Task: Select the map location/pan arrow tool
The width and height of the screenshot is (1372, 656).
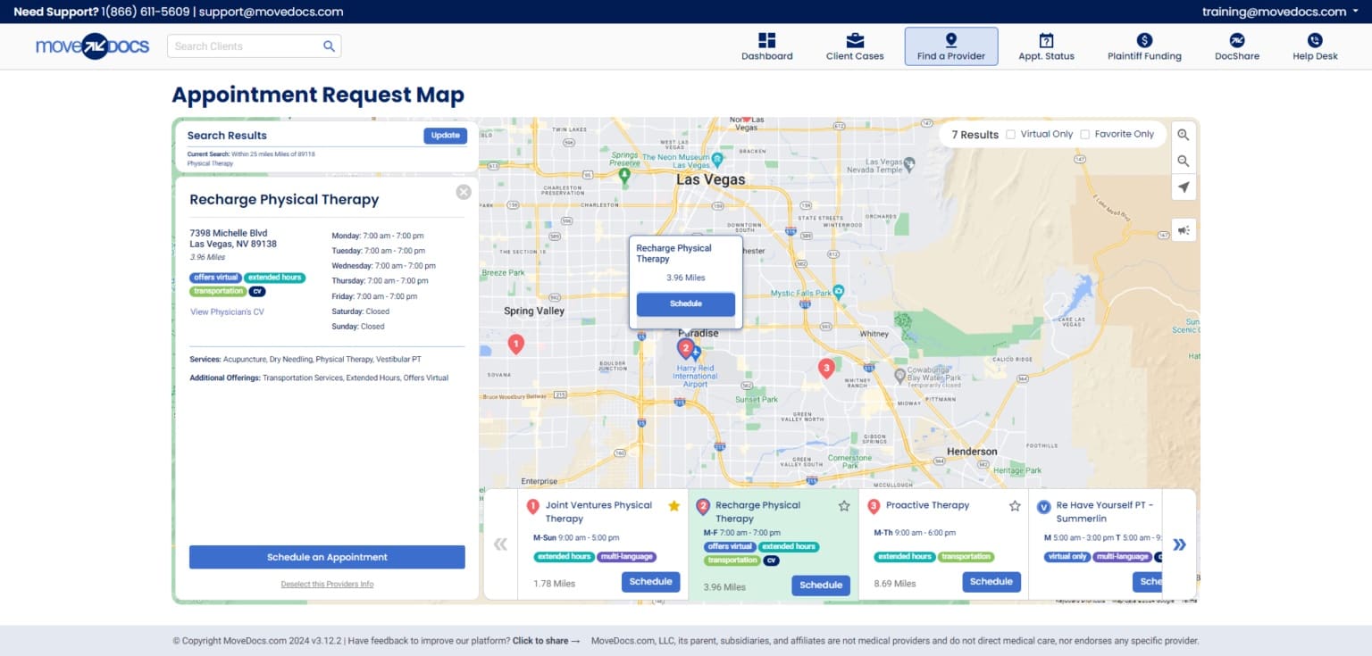Action: click(1183, 187)
